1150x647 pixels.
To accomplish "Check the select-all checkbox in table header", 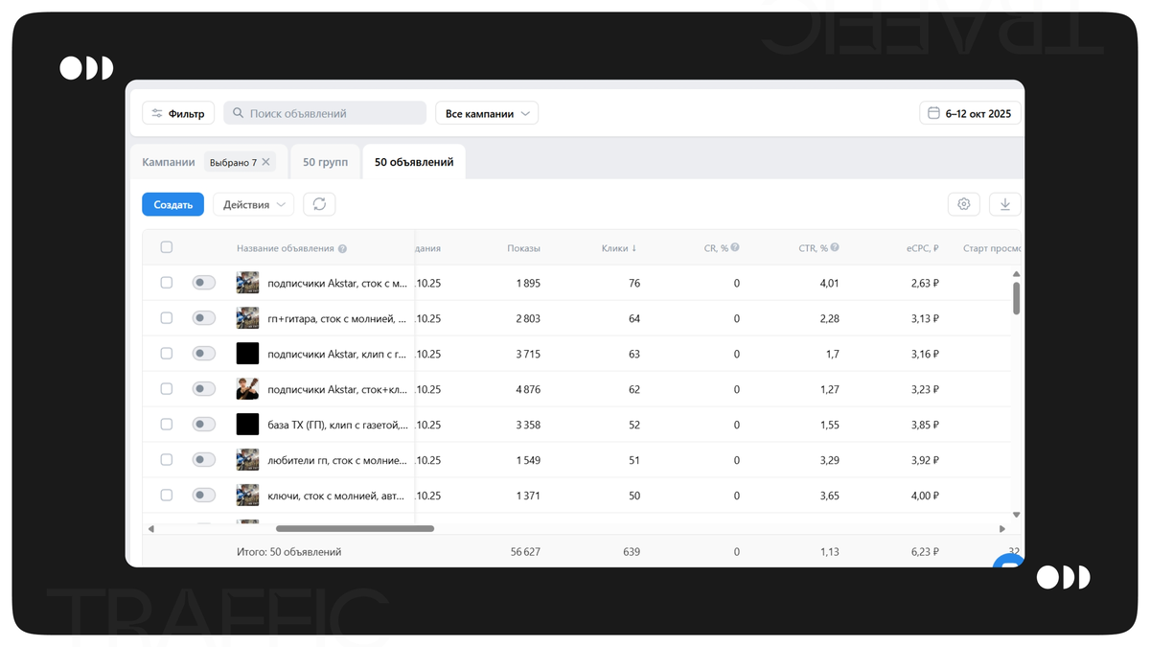I will pos(167,247).
